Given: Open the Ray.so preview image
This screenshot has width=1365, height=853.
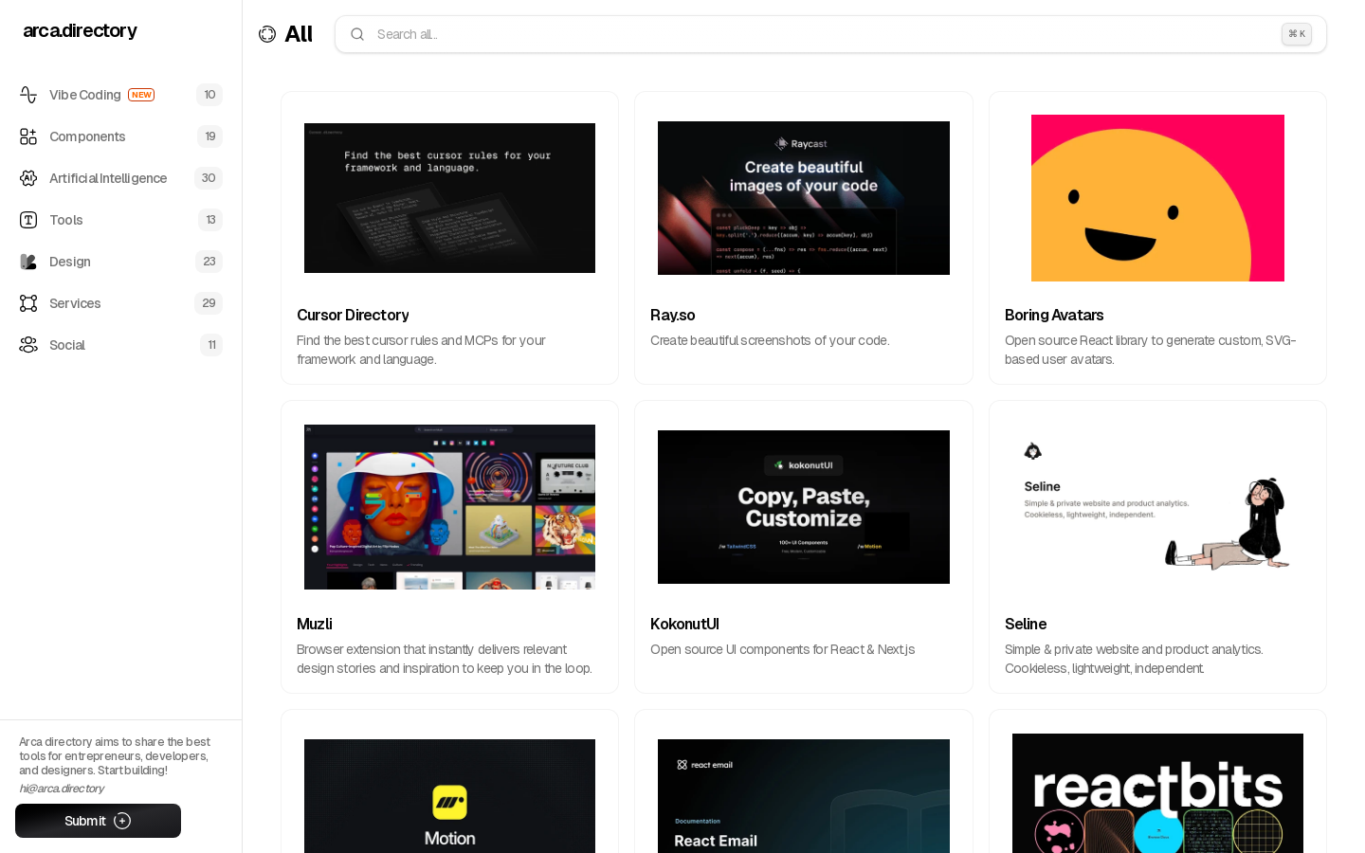Looking at the screenshot, I should (x=804, y=198).
